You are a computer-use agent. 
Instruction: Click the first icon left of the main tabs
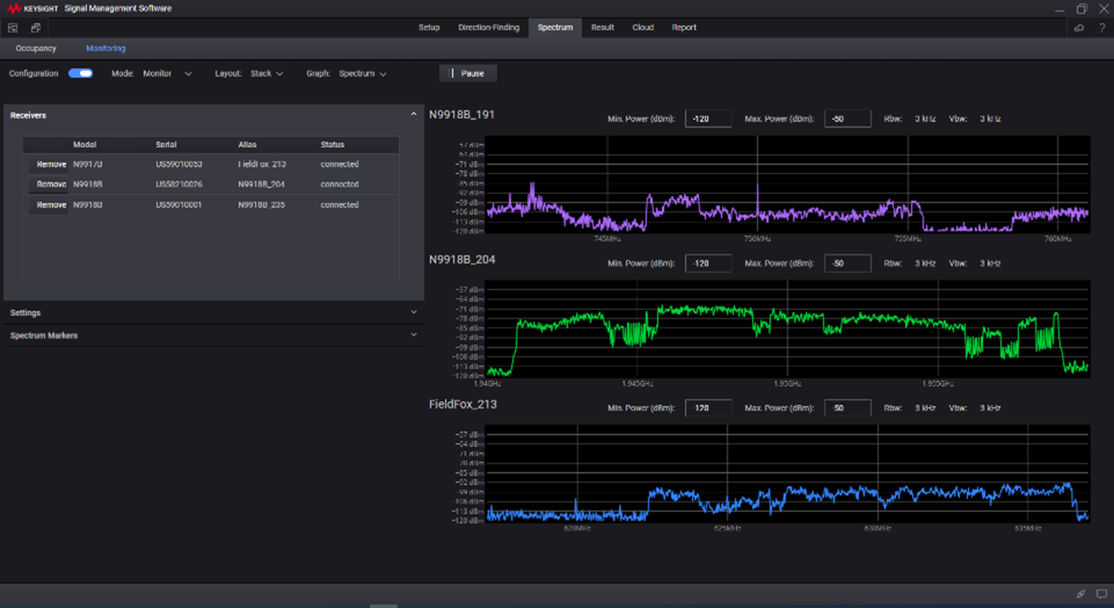point(13,28)
